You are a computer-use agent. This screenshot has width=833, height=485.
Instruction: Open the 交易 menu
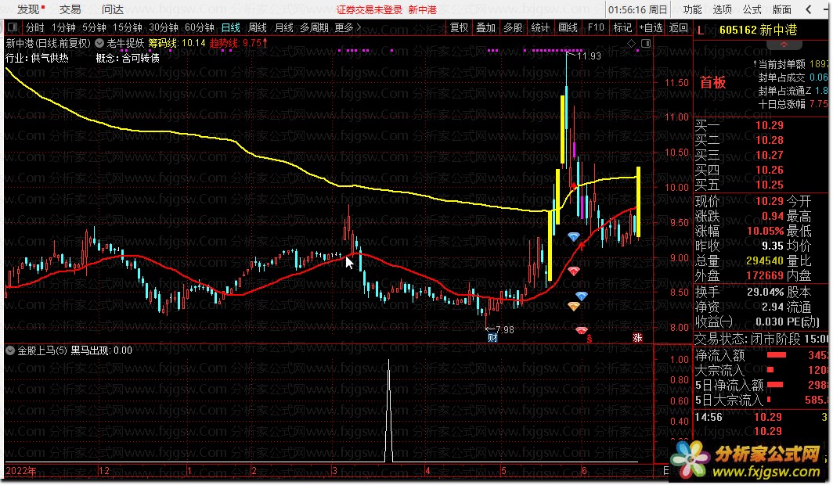point(70,9)
